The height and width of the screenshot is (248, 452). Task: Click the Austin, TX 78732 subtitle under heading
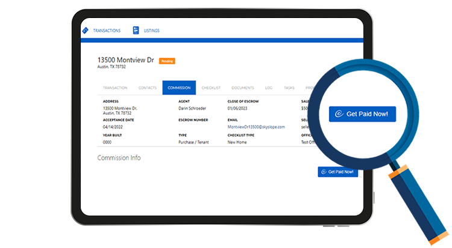pyautogui.click(x=111, y=67)
